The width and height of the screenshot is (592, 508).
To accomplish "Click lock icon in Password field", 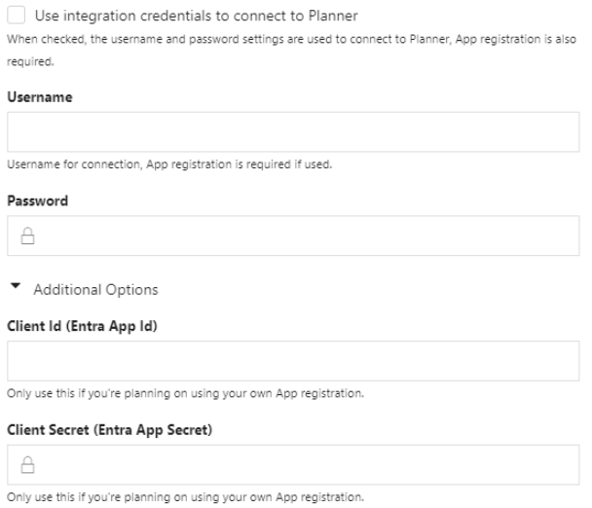I will coord(27,236).
